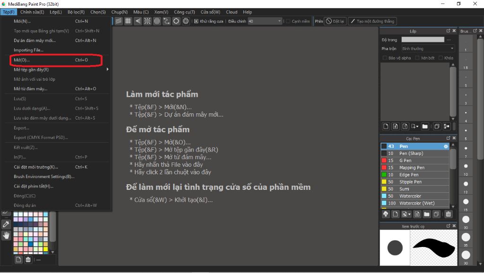Close the Xem trước cọ panel
This screenshot has width=484, height=273.
(x=454, y=226)
